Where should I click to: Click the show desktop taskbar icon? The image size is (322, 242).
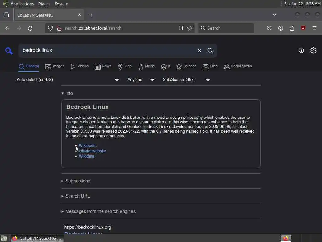(4, 238)
